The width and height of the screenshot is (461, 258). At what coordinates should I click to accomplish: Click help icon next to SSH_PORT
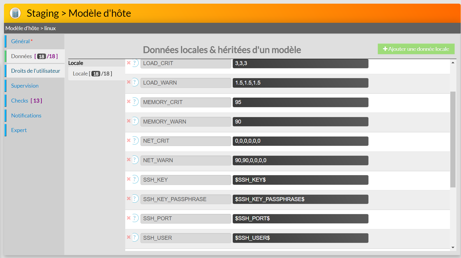135,218
